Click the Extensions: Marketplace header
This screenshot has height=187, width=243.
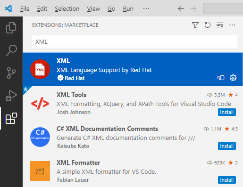(65, 25)
